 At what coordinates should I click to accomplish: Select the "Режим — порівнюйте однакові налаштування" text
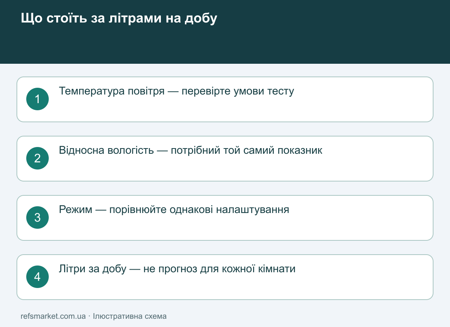tap(174, 210)
